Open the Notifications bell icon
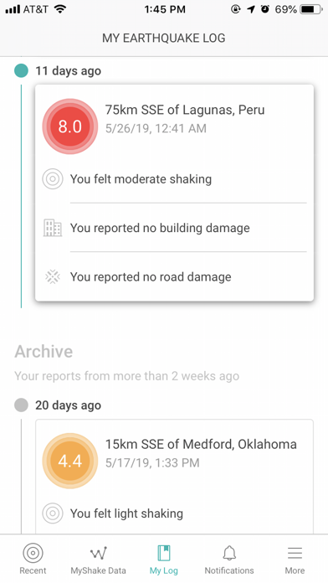 pos(229,553)
